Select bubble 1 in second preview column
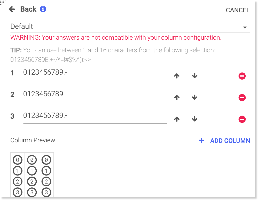 [x=32, y=171]
